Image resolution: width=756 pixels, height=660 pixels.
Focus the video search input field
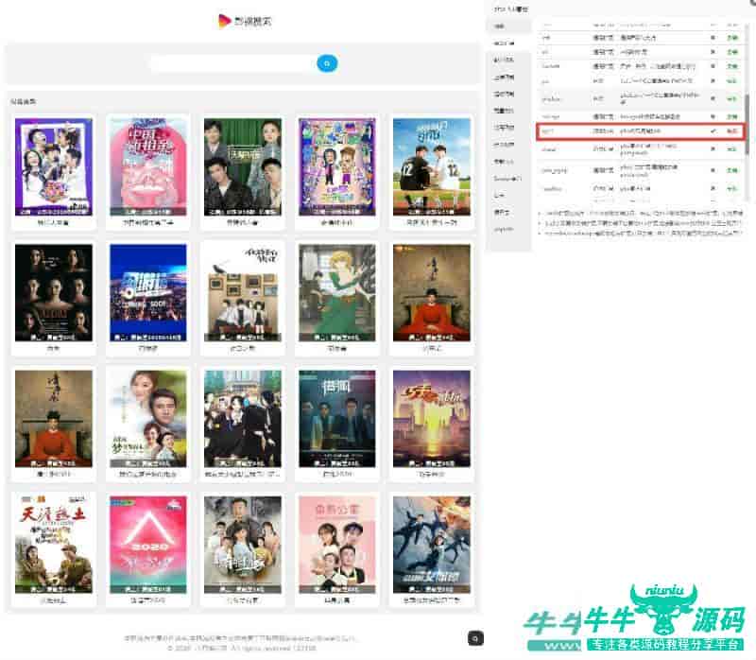pos(232,63)
